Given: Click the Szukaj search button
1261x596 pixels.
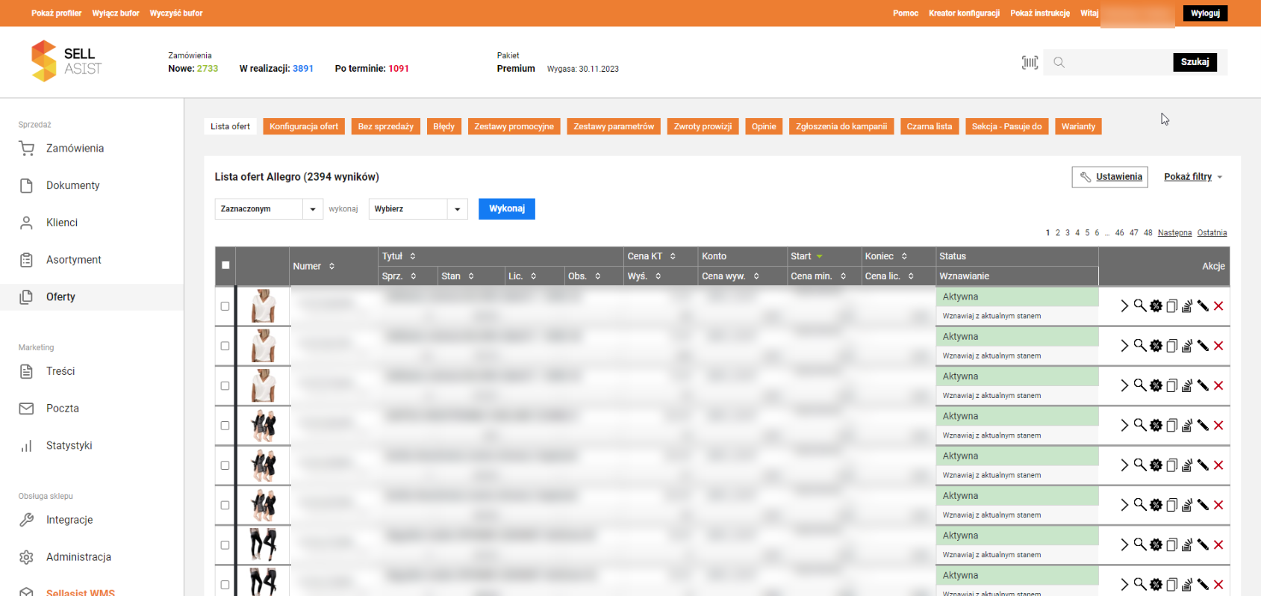Looking at the screenshot, I should coord(1195,62).
